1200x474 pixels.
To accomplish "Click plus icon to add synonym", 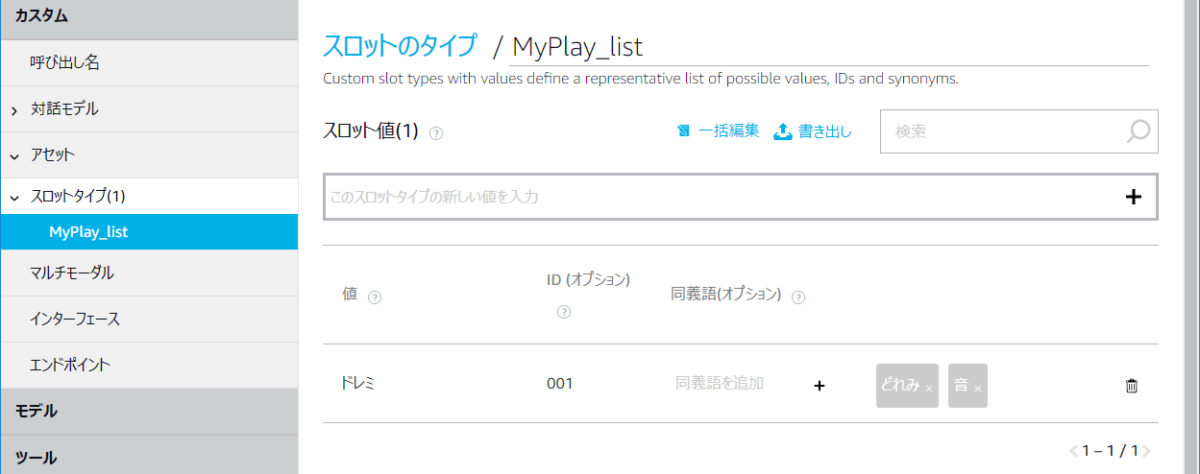I will (x=820, y=385).
